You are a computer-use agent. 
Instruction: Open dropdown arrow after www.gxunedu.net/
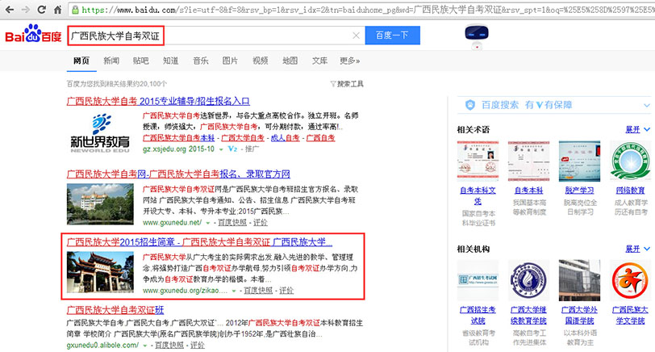[x=207, y=224]
